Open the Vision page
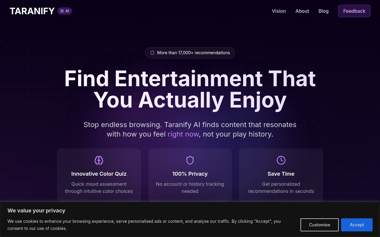 click(x=279, y=11)
